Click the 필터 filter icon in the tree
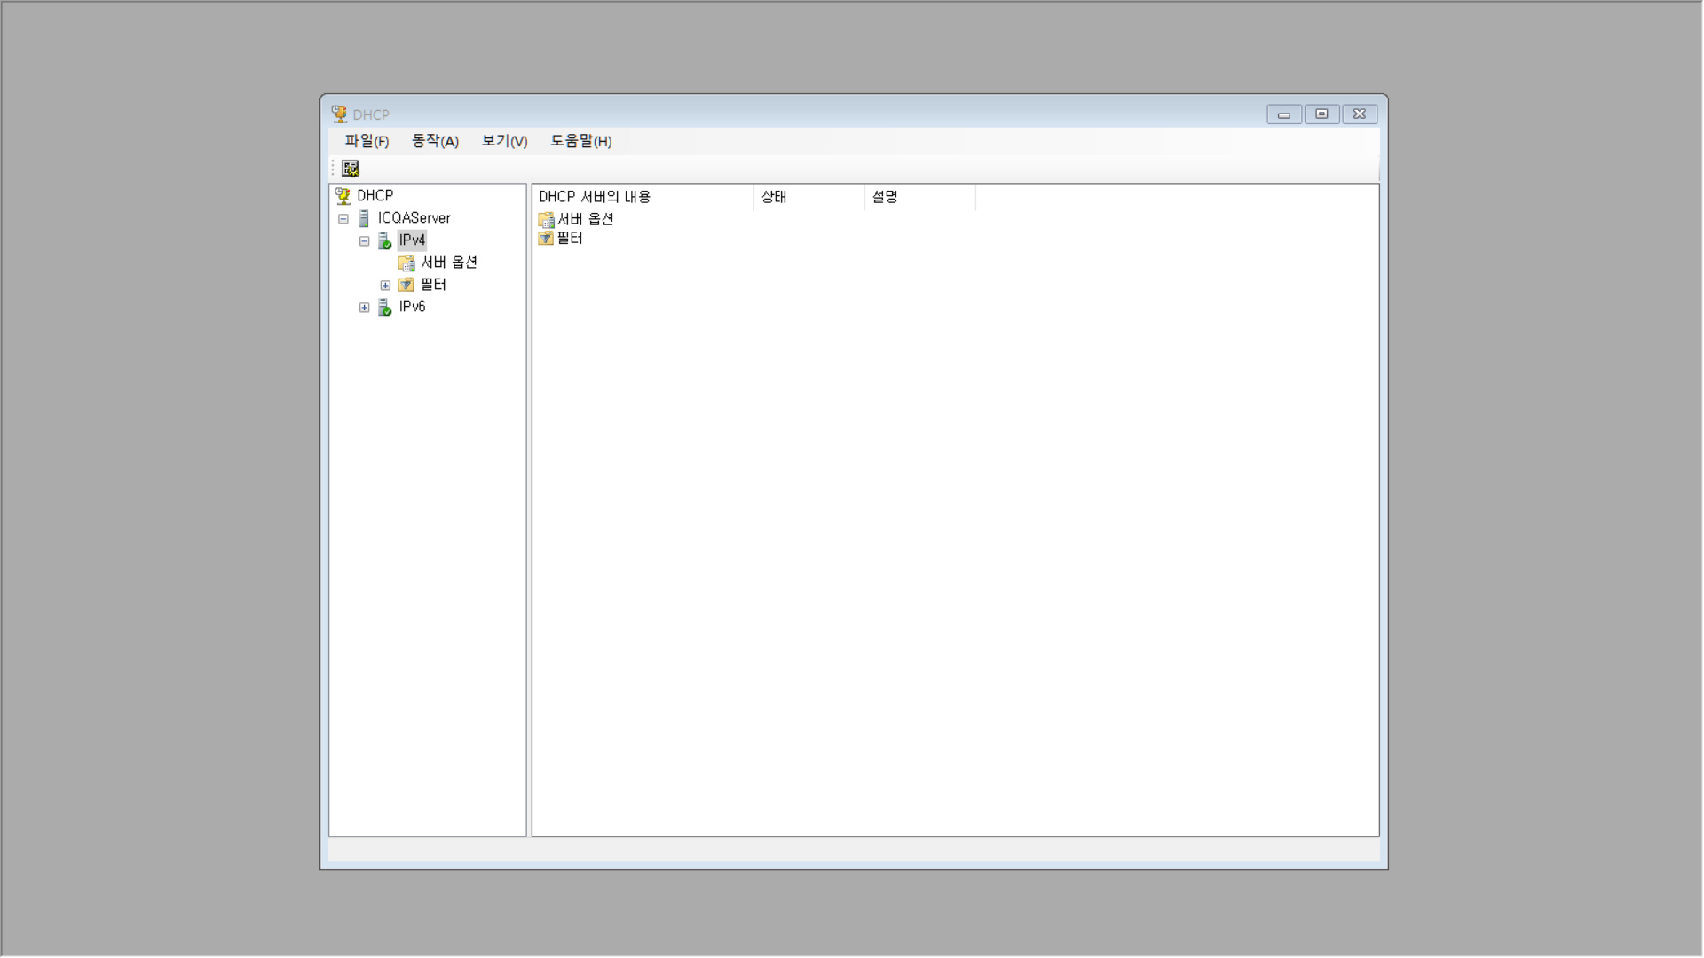This screenshot has height=958, width=1704. click(x=406, y=285)
